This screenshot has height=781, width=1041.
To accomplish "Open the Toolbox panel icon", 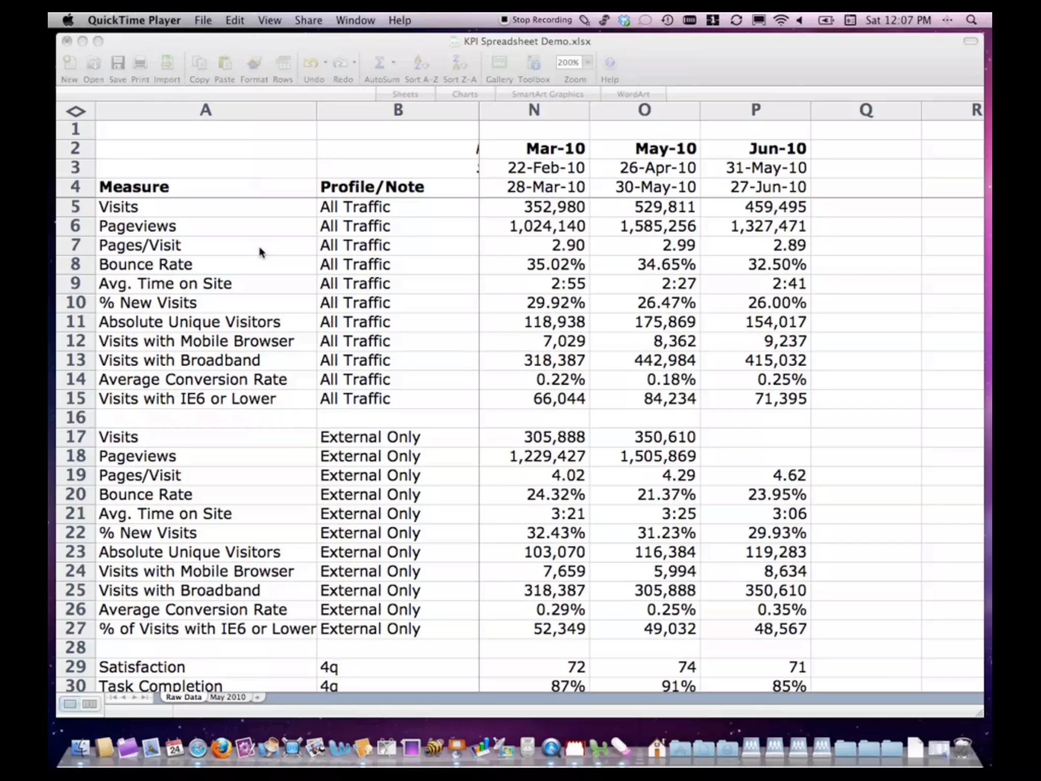I will (x=534, y=63).
